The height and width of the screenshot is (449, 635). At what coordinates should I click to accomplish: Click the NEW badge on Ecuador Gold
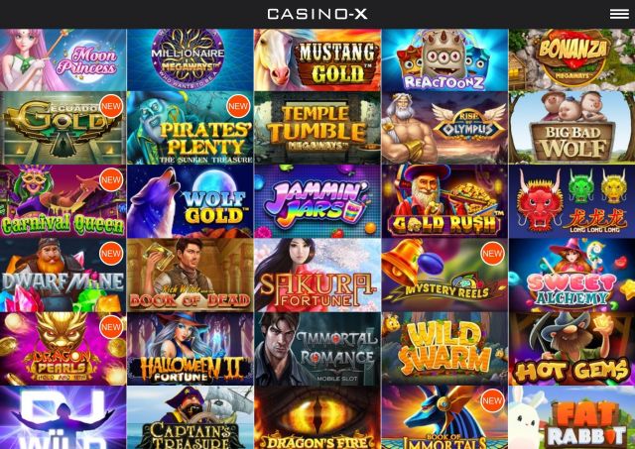111,106
